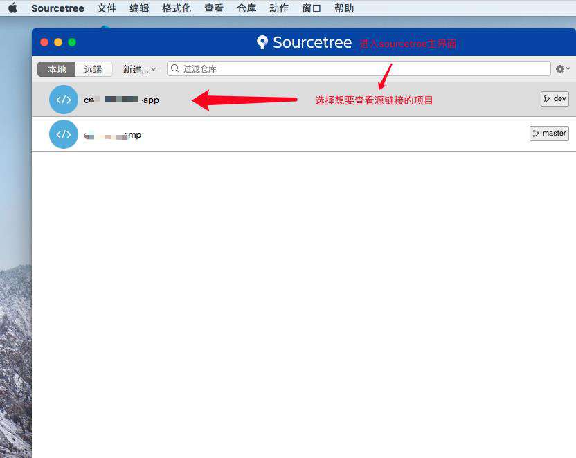This screenshot has width=576, height=458.
Task: Click the master branch badge
Action: point(549,134)
